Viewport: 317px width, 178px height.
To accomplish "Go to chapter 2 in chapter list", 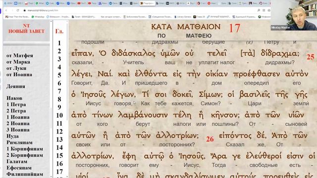I will [59, 51].
